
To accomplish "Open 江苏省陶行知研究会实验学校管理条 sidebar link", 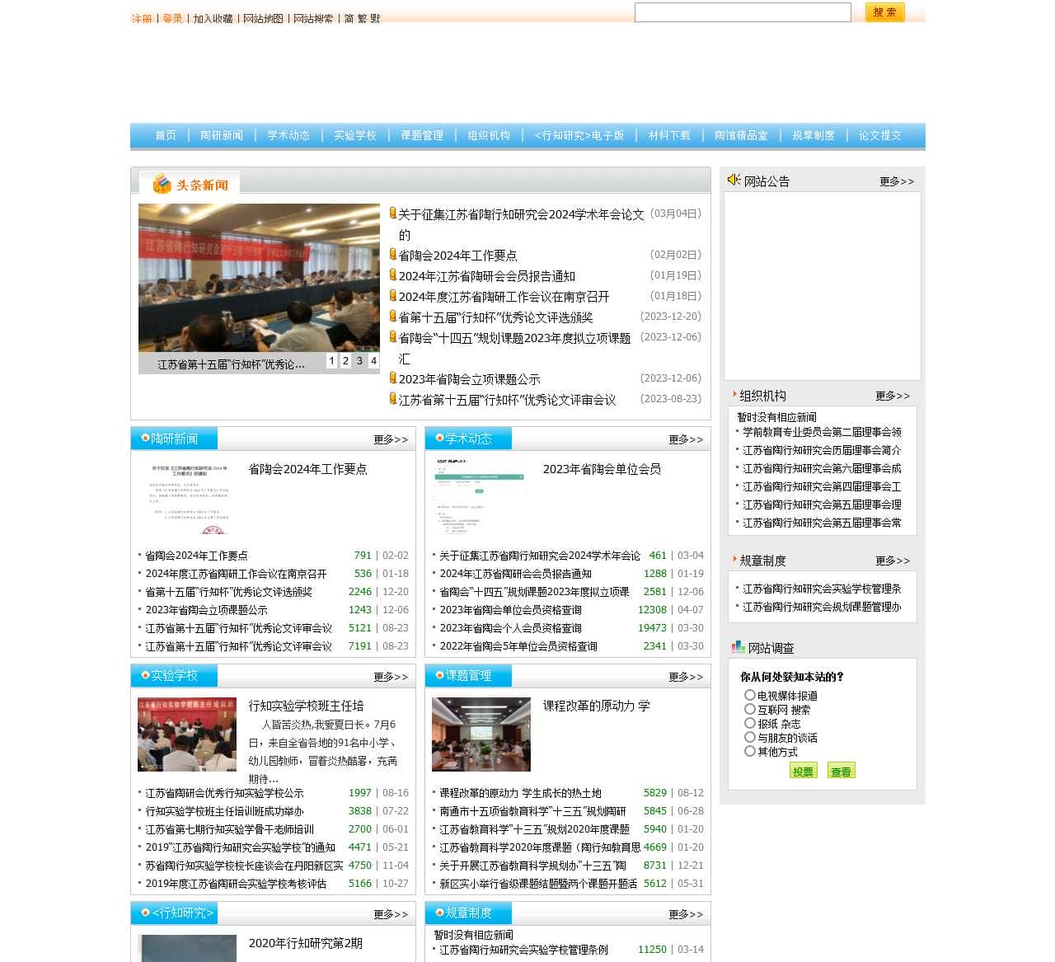I will [x=822, y=589].
